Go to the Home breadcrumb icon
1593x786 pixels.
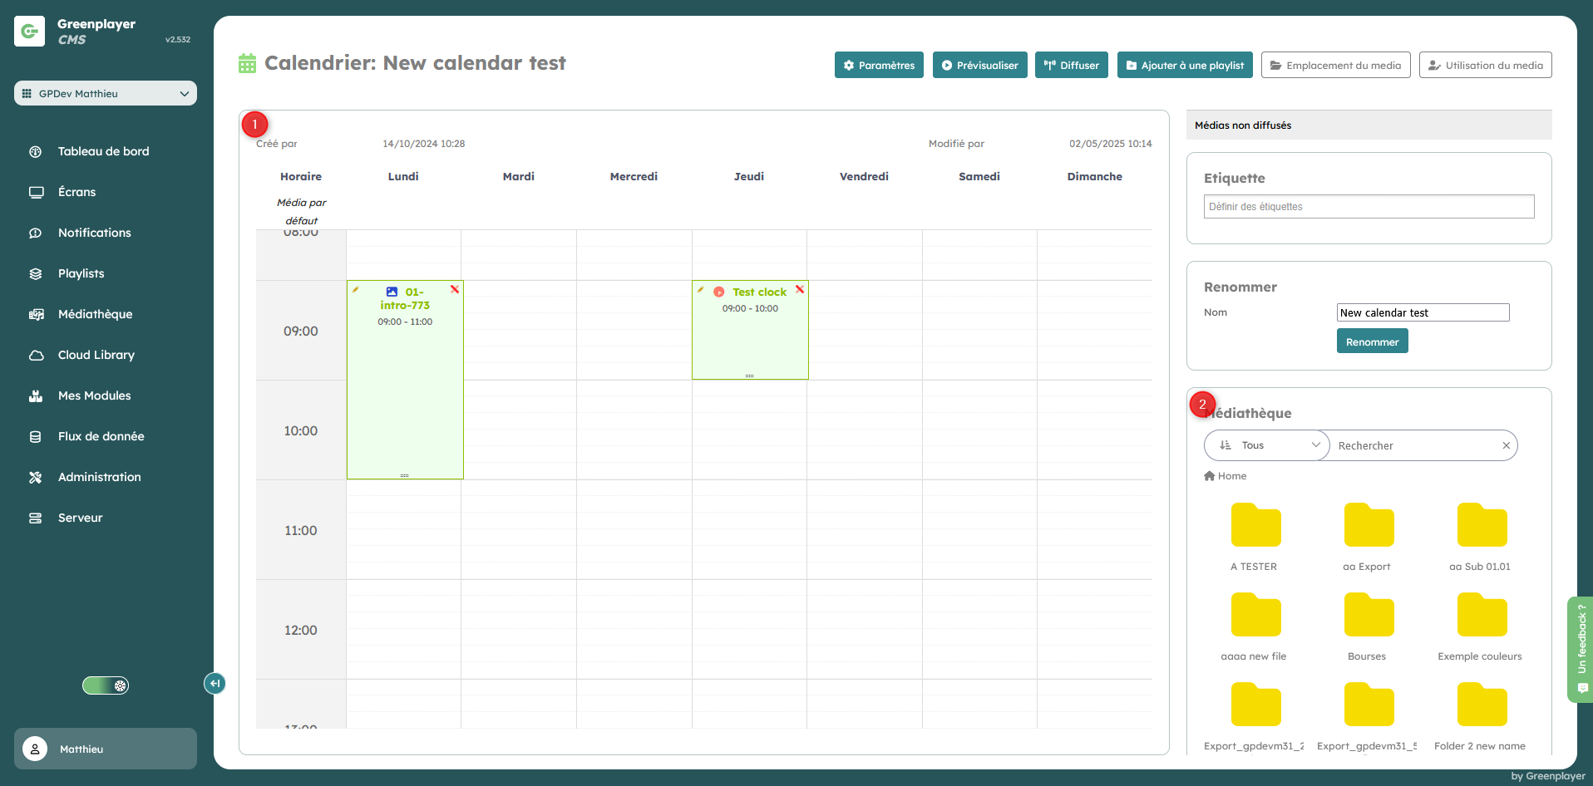[x=1210, y=476]
